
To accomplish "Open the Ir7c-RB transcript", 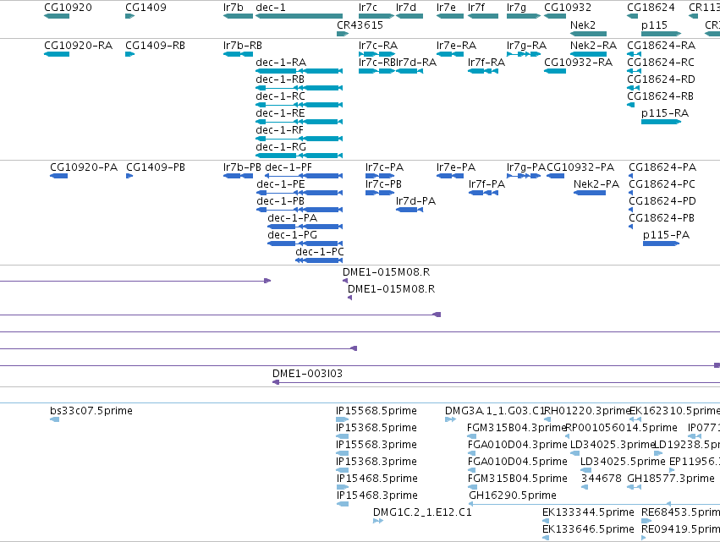I will [x=376, y=71].
